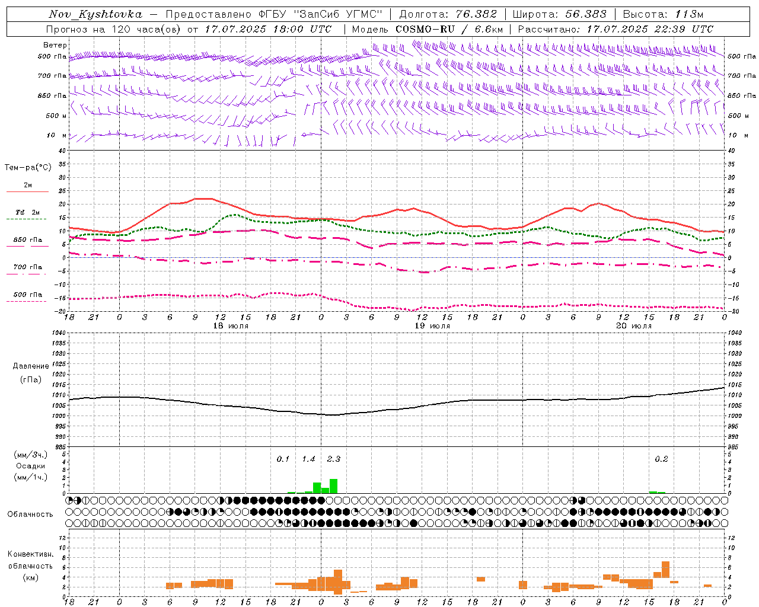Click the 20 июля date label
Viewport: 759px width, 607px height.
tap(634, 326)
